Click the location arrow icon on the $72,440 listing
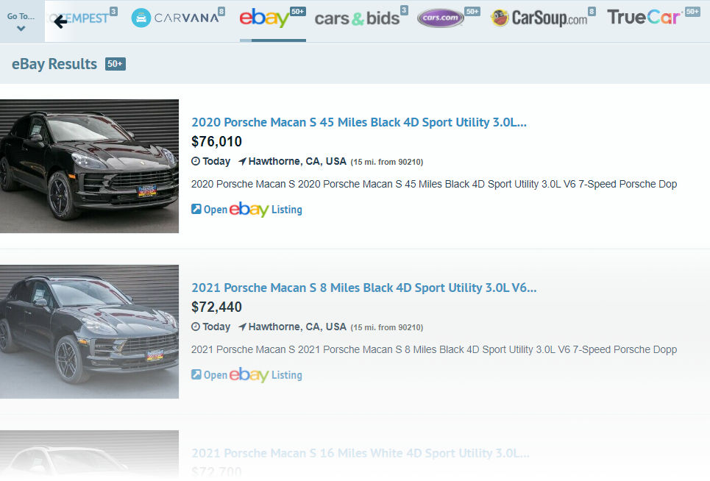Screen dimensions: 710x481 (242, 327)
